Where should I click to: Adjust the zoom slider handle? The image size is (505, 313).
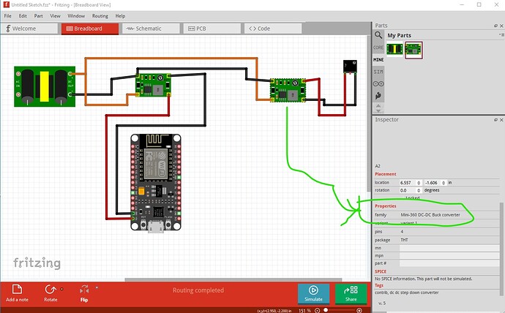pos(326,310)
